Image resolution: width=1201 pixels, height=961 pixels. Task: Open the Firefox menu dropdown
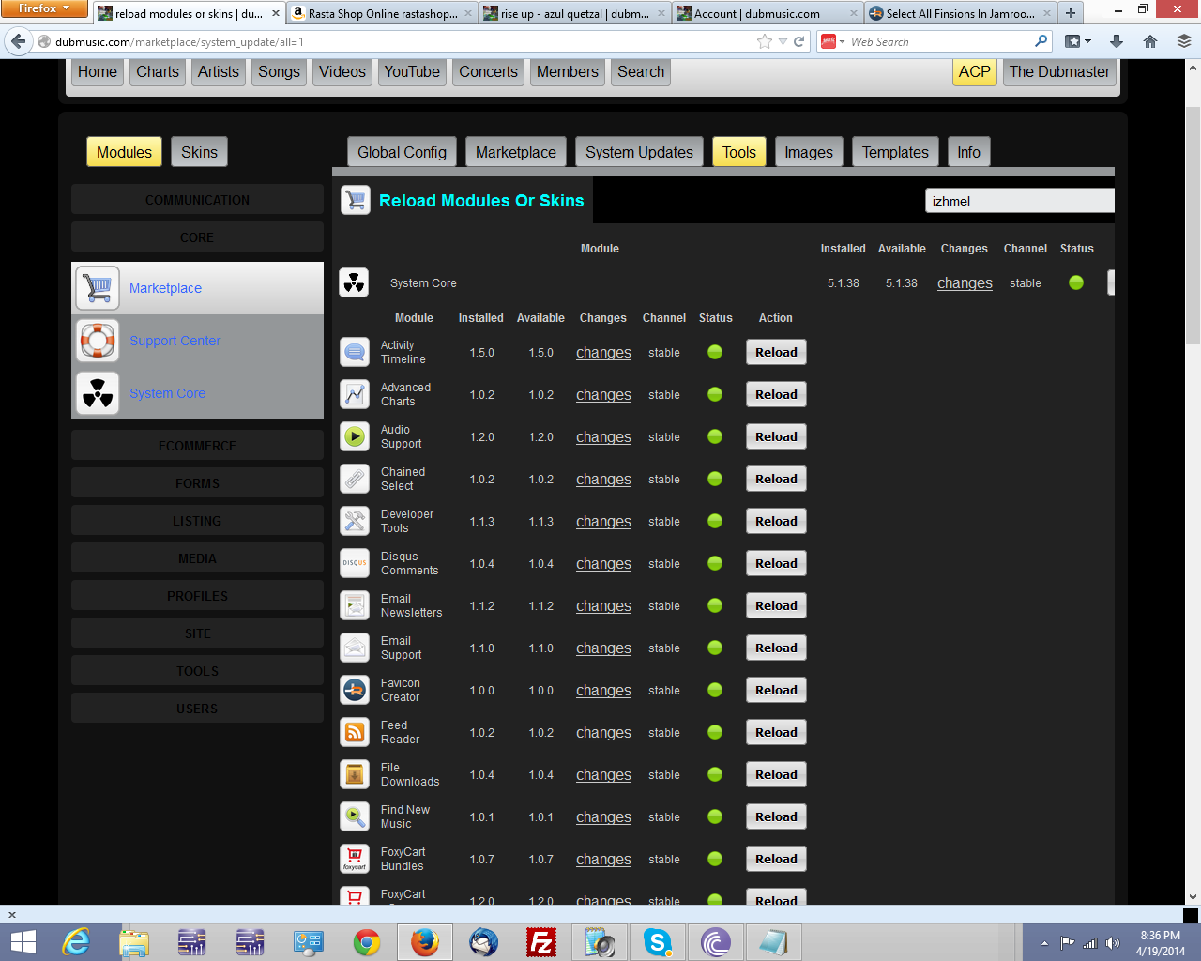pos(44,8)
